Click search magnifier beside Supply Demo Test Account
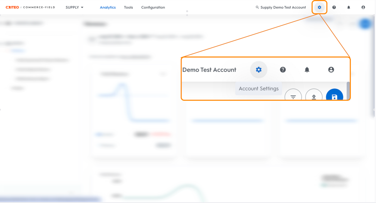Image resolution: width=376 pixels, height=203 pixels. tap(257, 7)
